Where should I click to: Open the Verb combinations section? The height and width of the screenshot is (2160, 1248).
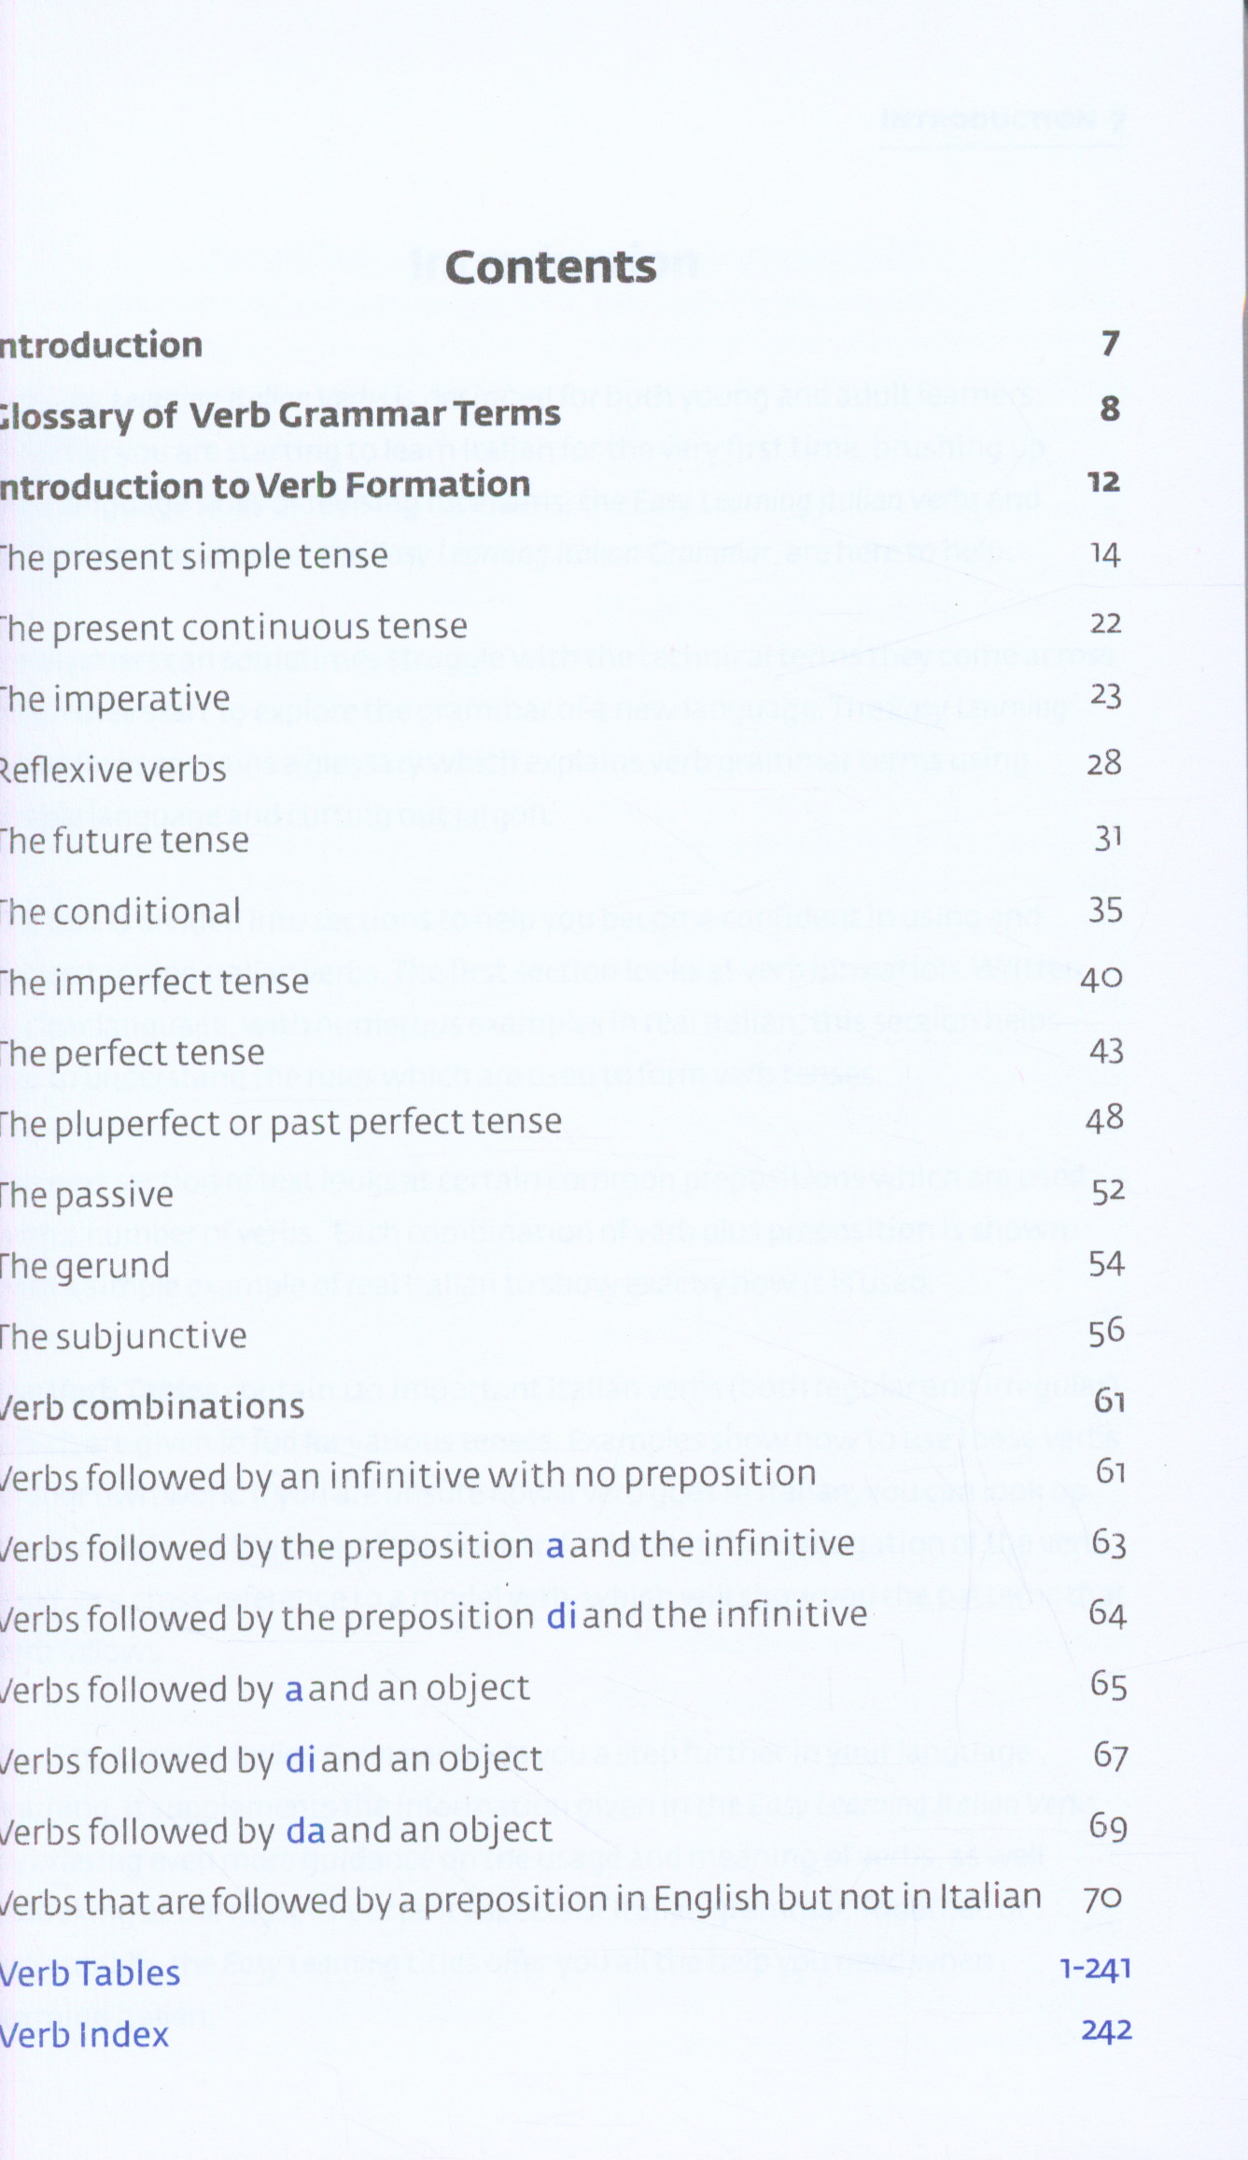coord(152,1407)
